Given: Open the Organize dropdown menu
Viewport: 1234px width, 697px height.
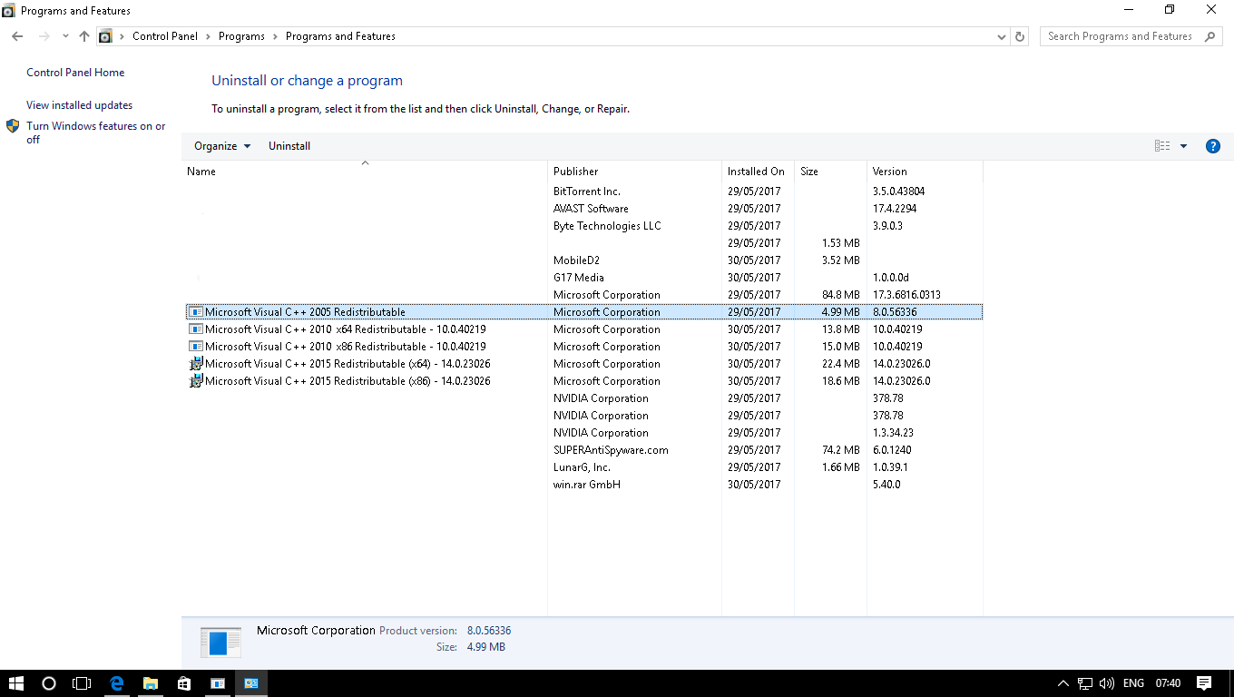Looking at the screenshot, I should pyautogui.click(x=222, y=146).
